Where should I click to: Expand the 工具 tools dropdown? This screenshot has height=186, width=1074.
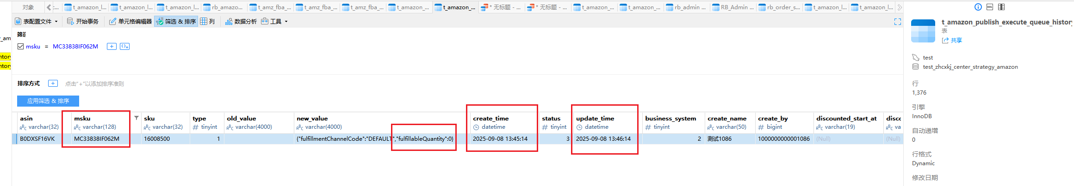tap(274, 21)
